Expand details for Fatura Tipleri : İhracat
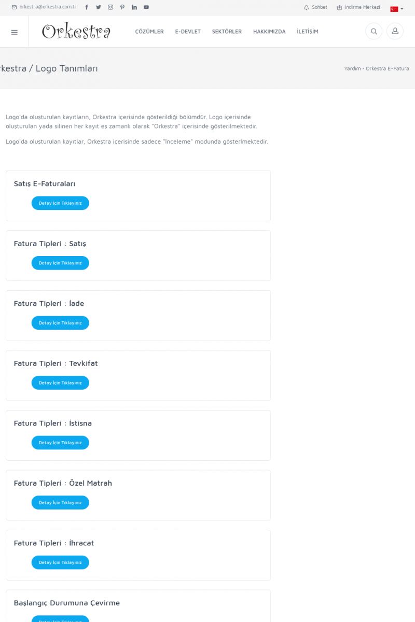Image resolution: width=415 pixels, height=622 pixels. pyautogui.click(x=60, y=562)
